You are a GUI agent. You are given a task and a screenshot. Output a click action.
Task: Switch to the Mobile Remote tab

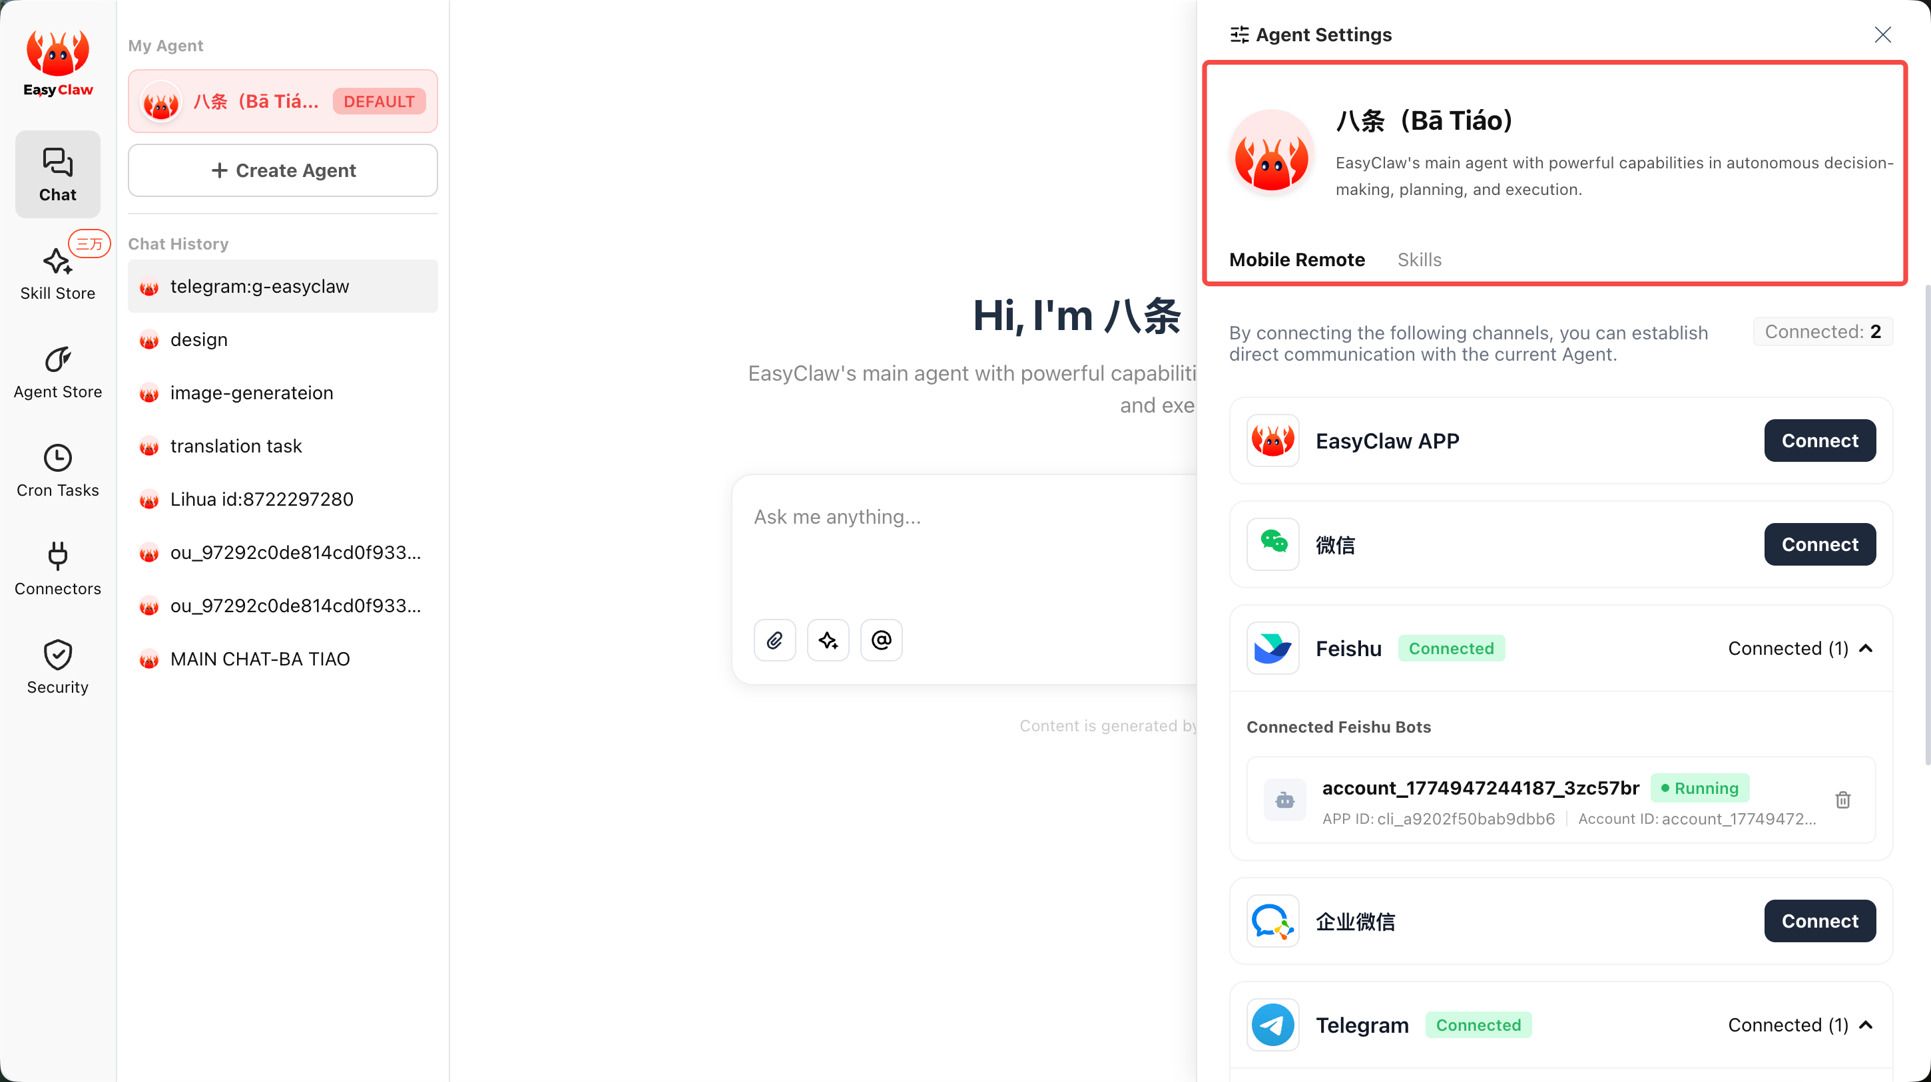[x=1297, y=260]
